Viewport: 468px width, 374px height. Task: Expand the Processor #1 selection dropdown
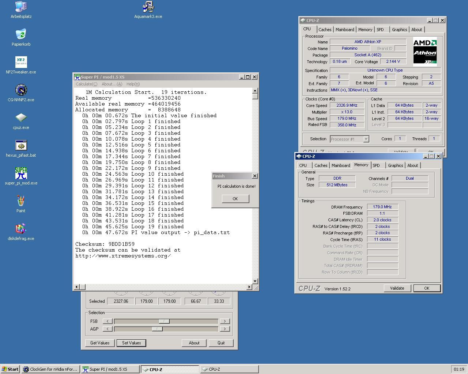point(366,139)
